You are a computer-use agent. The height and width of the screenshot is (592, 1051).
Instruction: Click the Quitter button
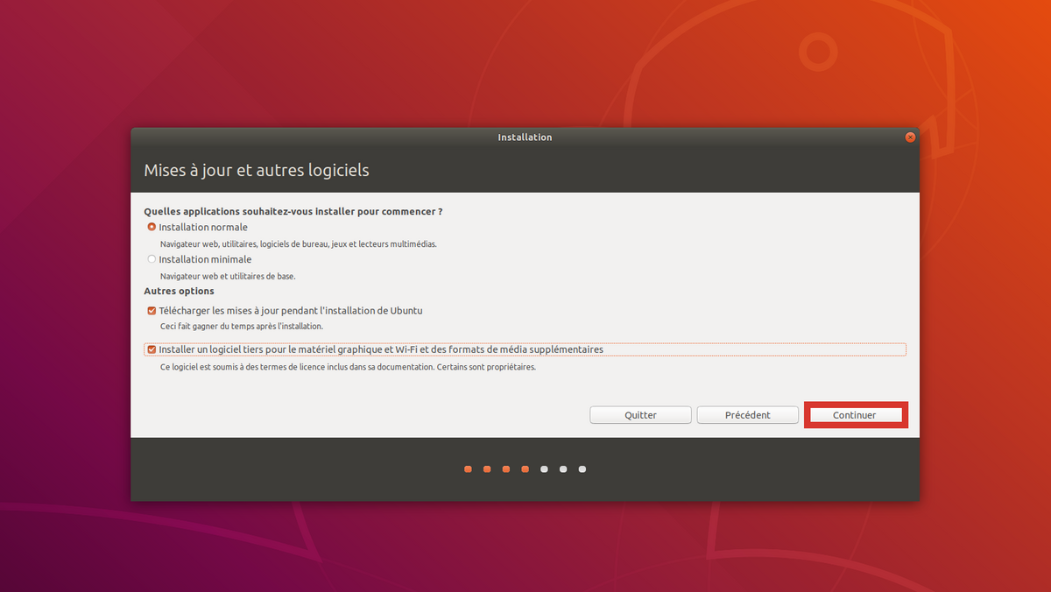640,415
